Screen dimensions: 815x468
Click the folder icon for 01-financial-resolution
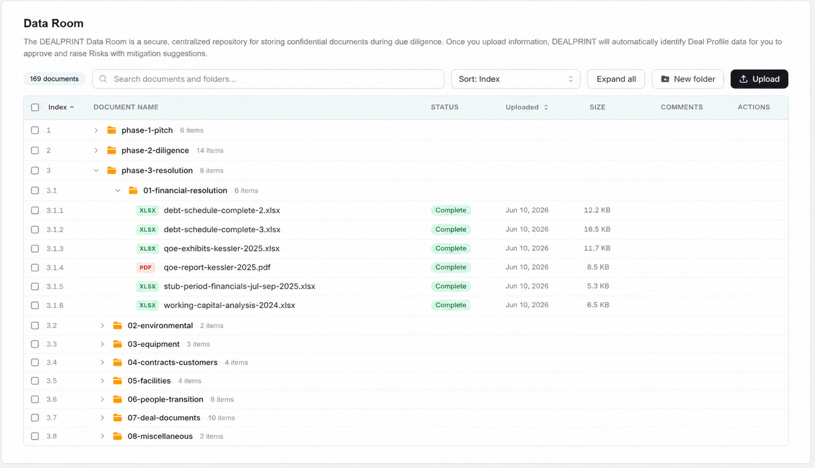133,191
